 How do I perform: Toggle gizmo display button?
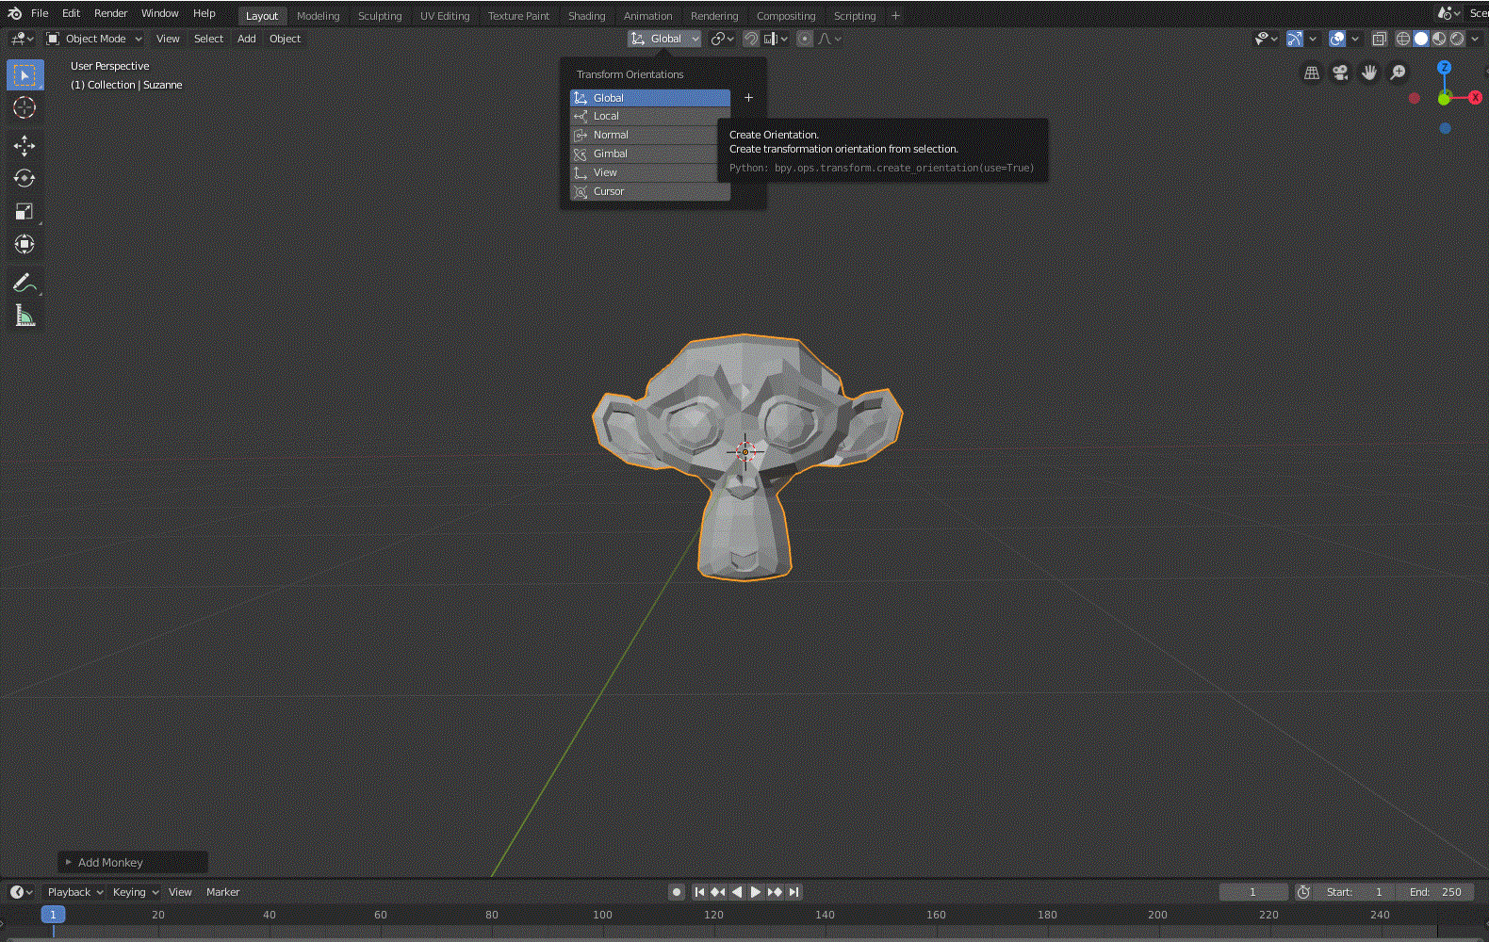(1295, 39)
